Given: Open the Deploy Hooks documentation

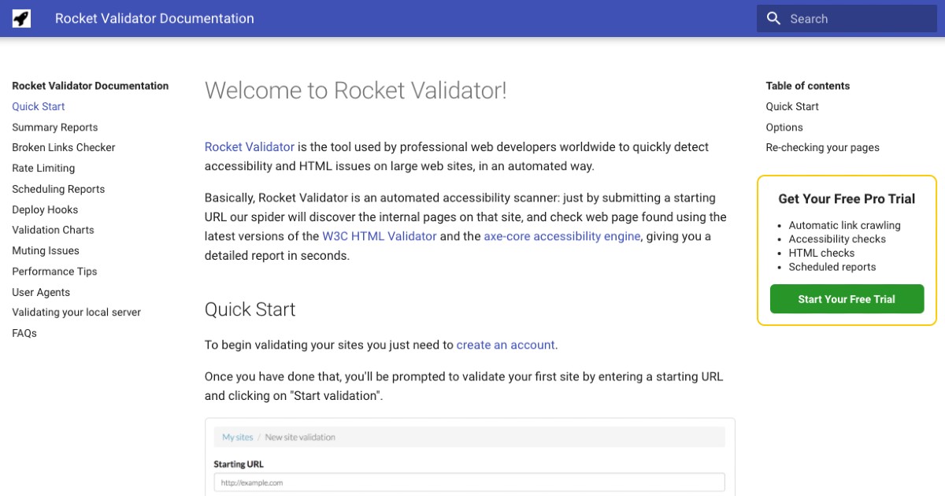Looking at the screenshot, I should 46,209.
